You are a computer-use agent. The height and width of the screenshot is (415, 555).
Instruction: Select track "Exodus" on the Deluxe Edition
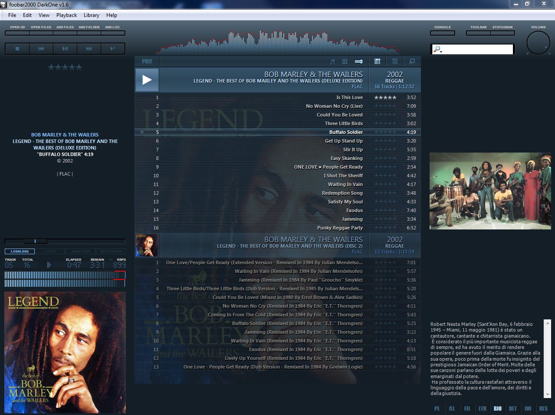click(x=278, y=210)
